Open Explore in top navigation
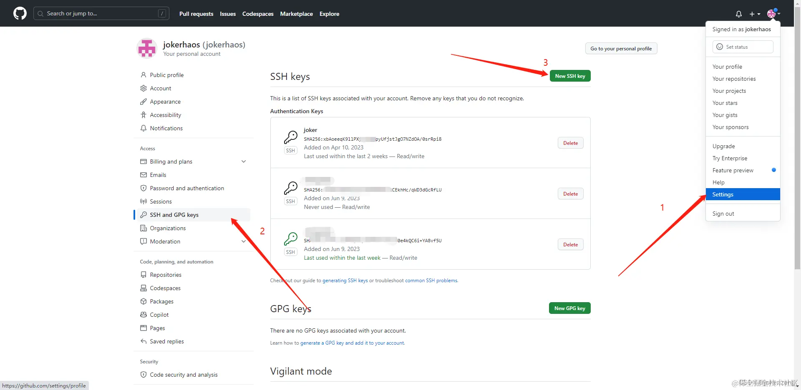The image size is (801, 390). point(329,14)
